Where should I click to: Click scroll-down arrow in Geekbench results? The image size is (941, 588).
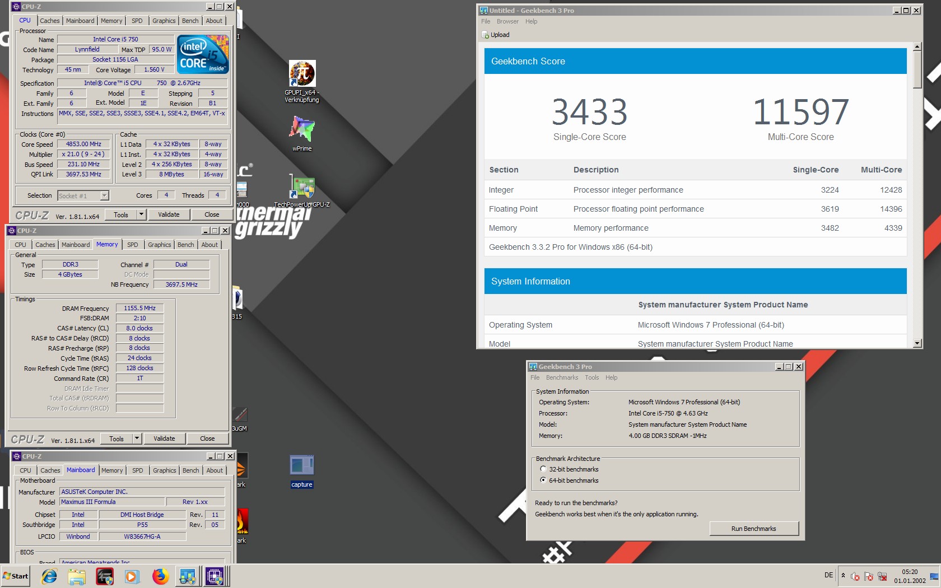pos(917,343)
